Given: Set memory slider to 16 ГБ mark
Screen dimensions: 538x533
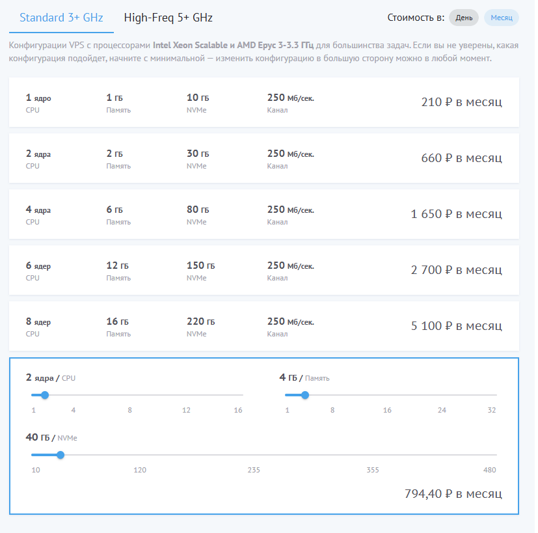Looking at the screenshot, I should click(387, 395).
